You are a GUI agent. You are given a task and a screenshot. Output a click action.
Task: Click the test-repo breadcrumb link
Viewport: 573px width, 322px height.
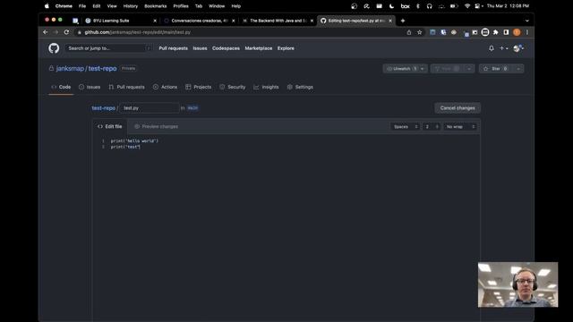point(104,108)
